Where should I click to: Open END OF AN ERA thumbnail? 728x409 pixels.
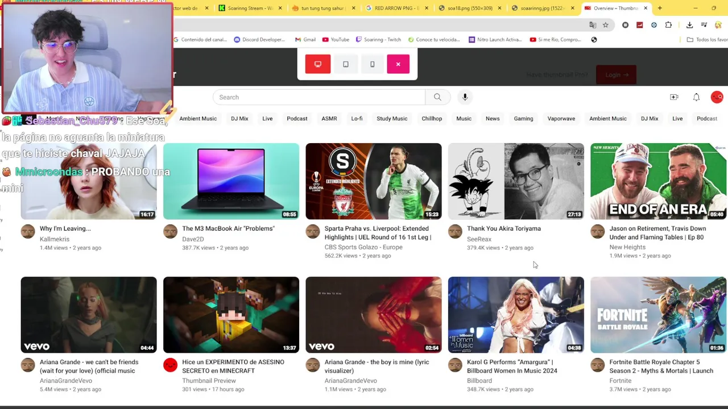(x=659, y=181)
